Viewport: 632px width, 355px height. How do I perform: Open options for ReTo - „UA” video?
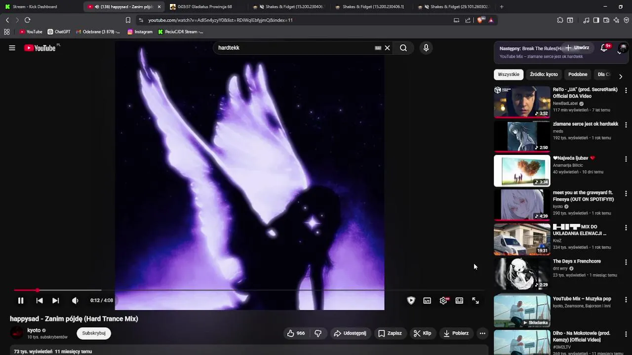(626, 91)
